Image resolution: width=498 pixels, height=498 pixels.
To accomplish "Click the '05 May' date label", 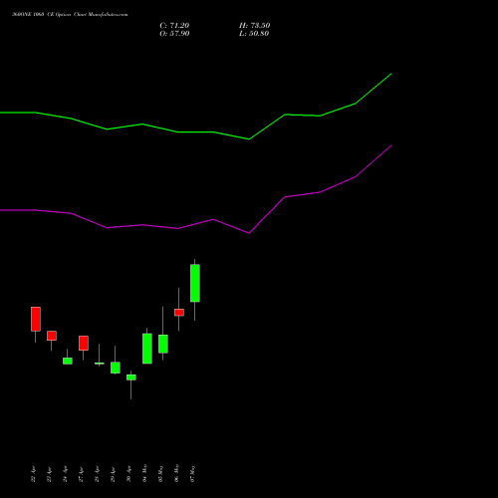I will (x=160, y=473).
